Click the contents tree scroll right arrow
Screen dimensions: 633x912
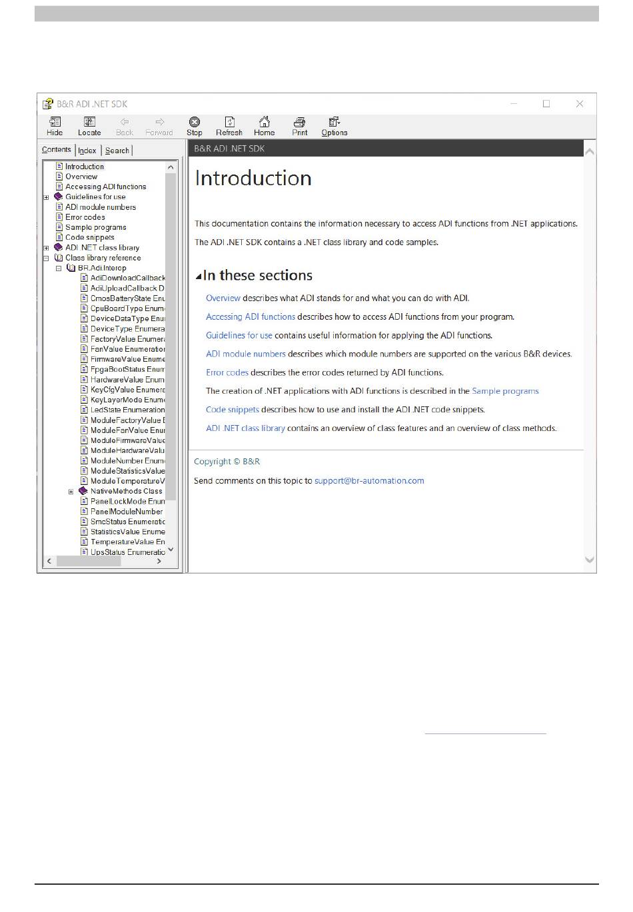click(159, 562)
